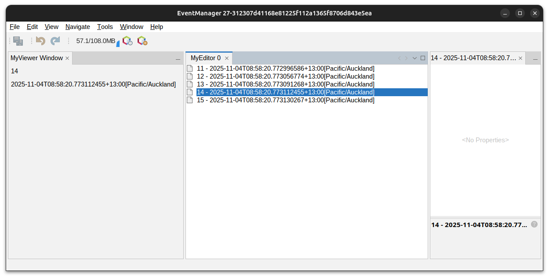
Task: Close the MyViewer Window tab
Action: click(67, 58)
